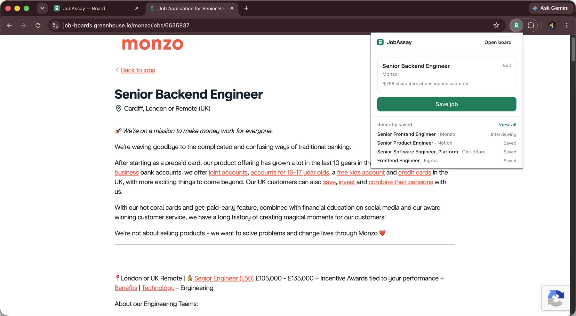576x316 pixels.
Task: Open the Technology link
Action: tap(158, 288)
